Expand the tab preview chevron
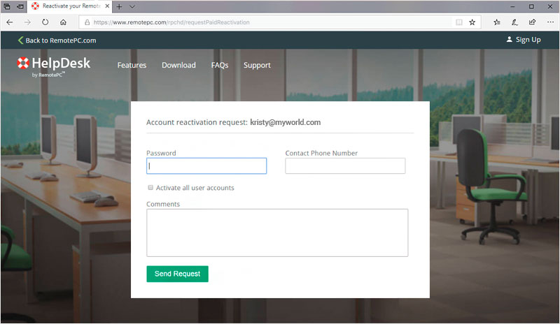The width and height of the screenshot is (560, 324). pyautogui.click(x=132, y=6)
